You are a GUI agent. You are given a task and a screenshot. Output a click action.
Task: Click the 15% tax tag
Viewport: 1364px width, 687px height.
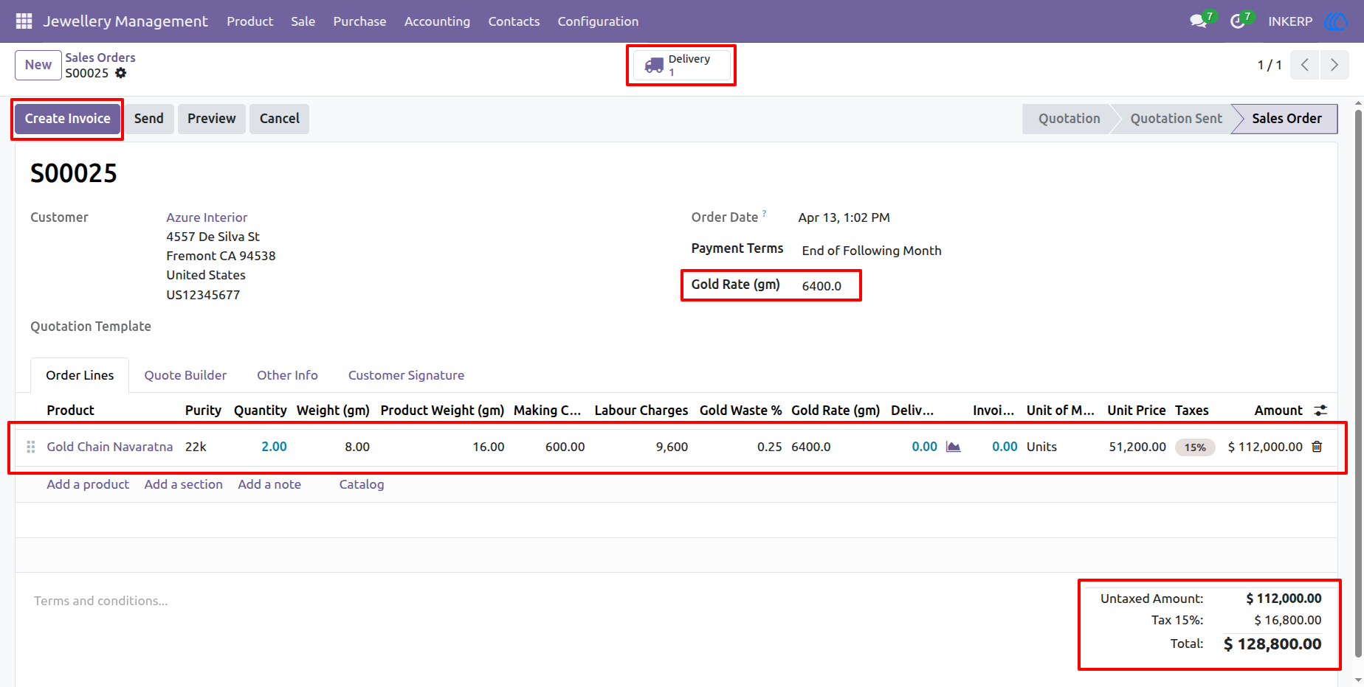[1195, 447]
